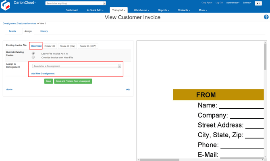The width and height of the screenshot is (270, 161).
Task: Click the Log Out link
Action: pos(219,2)
